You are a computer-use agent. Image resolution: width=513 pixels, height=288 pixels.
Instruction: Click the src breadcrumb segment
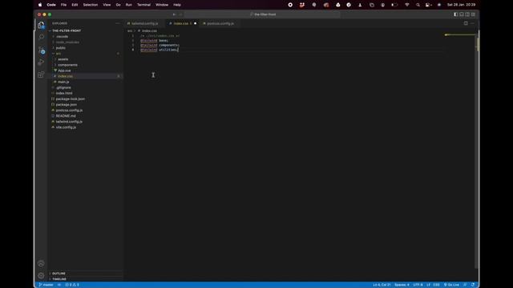tap(130, 30)
